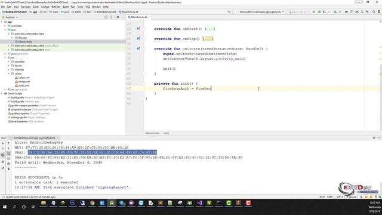Click override gutter icon beside onStop
This screenshot has height=215, width=382.
point(138,38)
